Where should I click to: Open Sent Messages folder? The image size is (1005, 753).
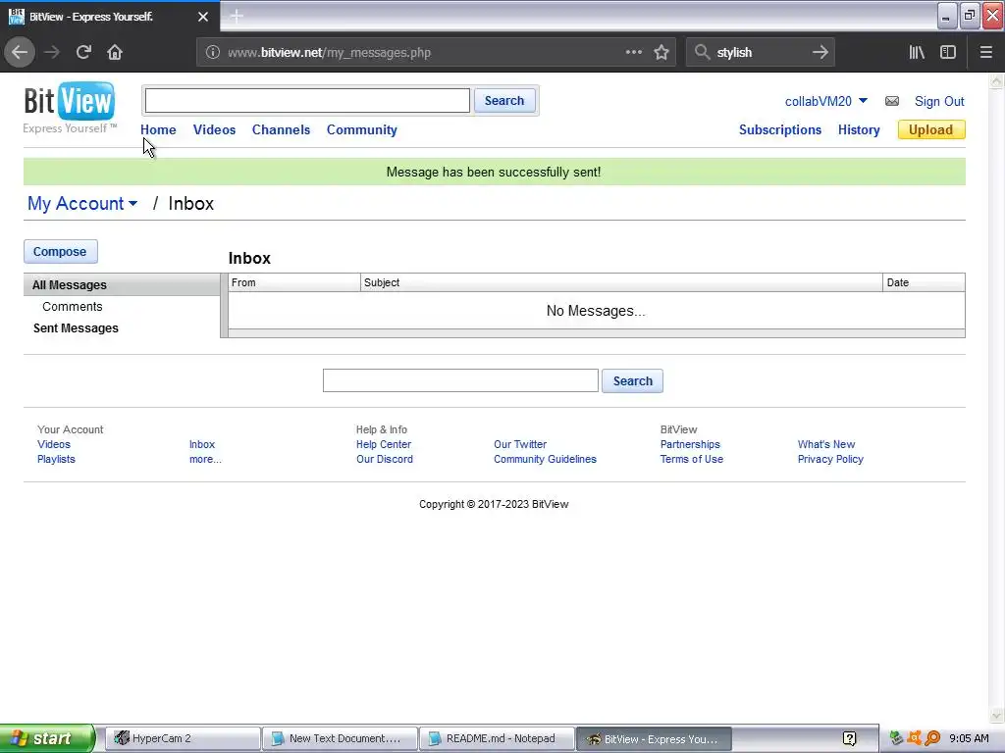click(76, 327)
